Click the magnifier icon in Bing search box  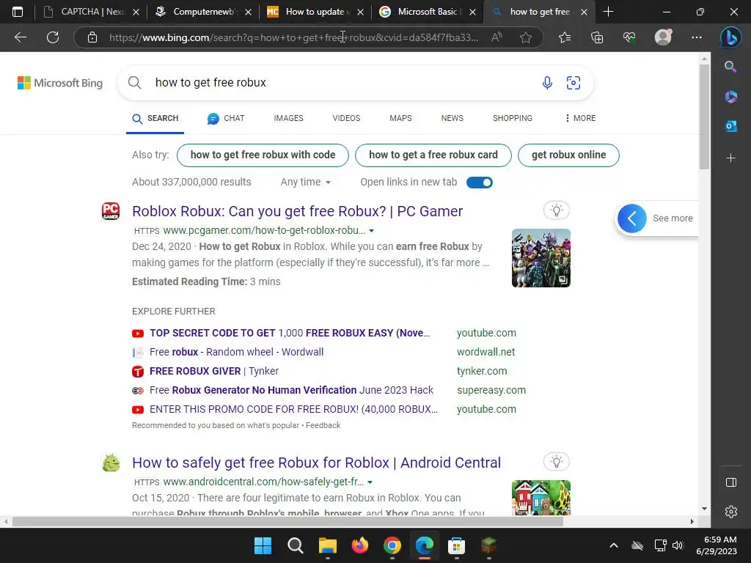pos(135,83)
